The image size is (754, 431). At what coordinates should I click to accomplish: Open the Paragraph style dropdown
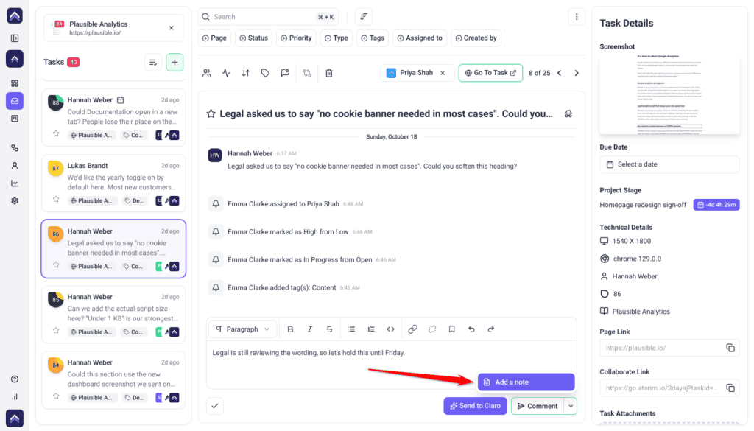(243, 329)
